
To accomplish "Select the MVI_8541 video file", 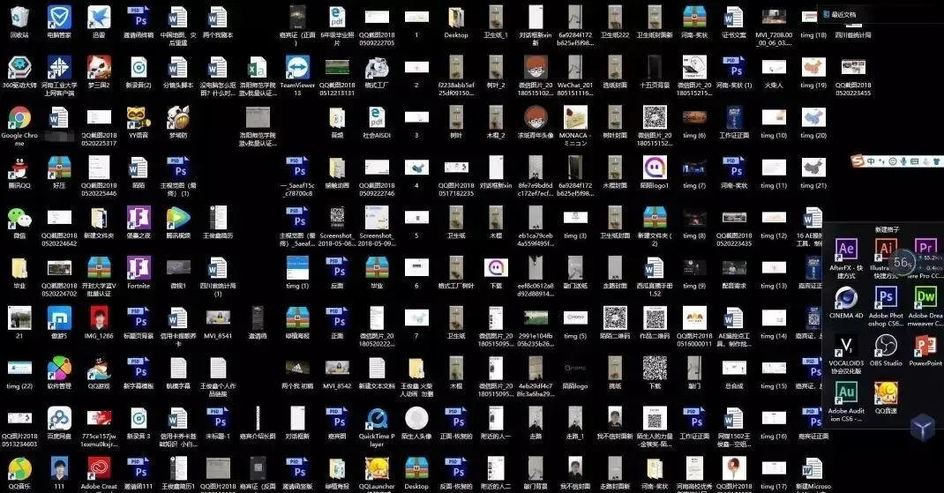I will point(218,317).
